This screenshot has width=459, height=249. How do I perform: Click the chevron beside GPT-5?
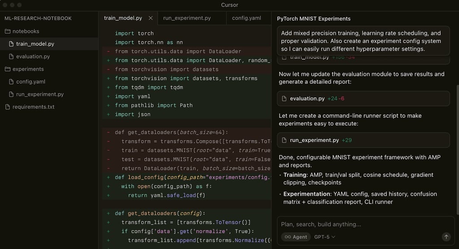pos(333,237)
